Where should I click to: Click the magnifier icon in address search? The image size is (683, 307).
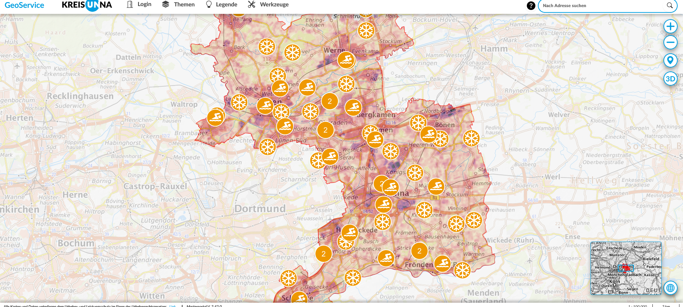[669, 6]
